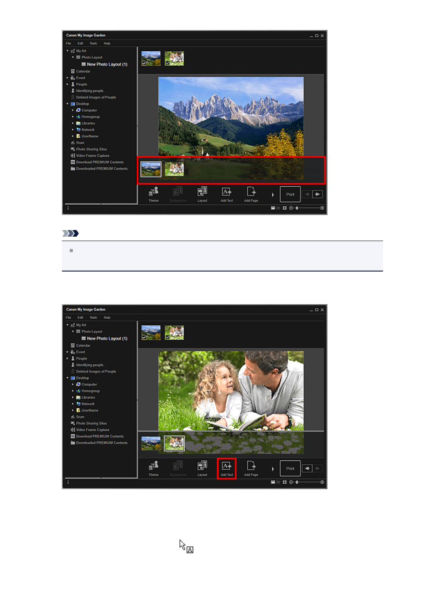Open File menu in mountain-preview window
Screen dimensions: 421x596
point(68,43)
